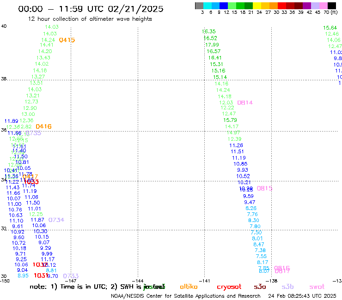Click the pink 0815 swot time label
The width and height of the screenshot is (342, 300).
coord(264,188)
